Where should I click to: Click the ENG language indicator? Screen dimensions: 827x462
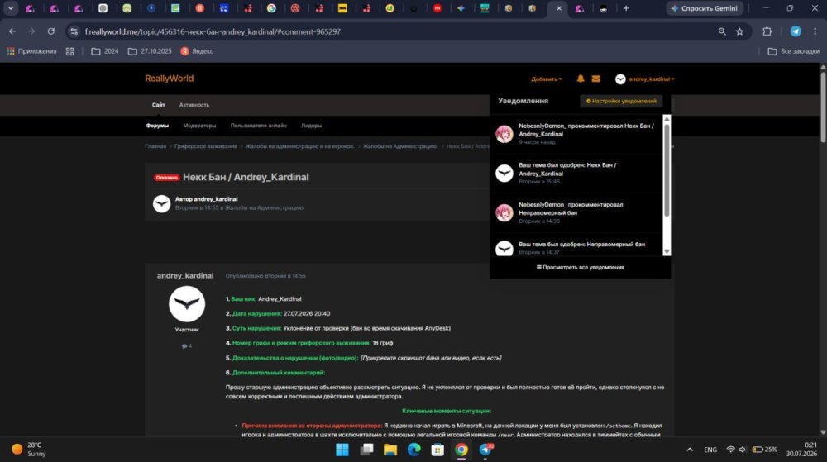point(710,450)
